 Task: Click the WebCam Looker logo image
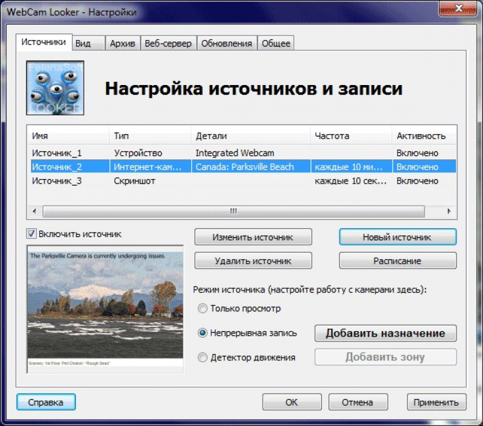point(55,88)
